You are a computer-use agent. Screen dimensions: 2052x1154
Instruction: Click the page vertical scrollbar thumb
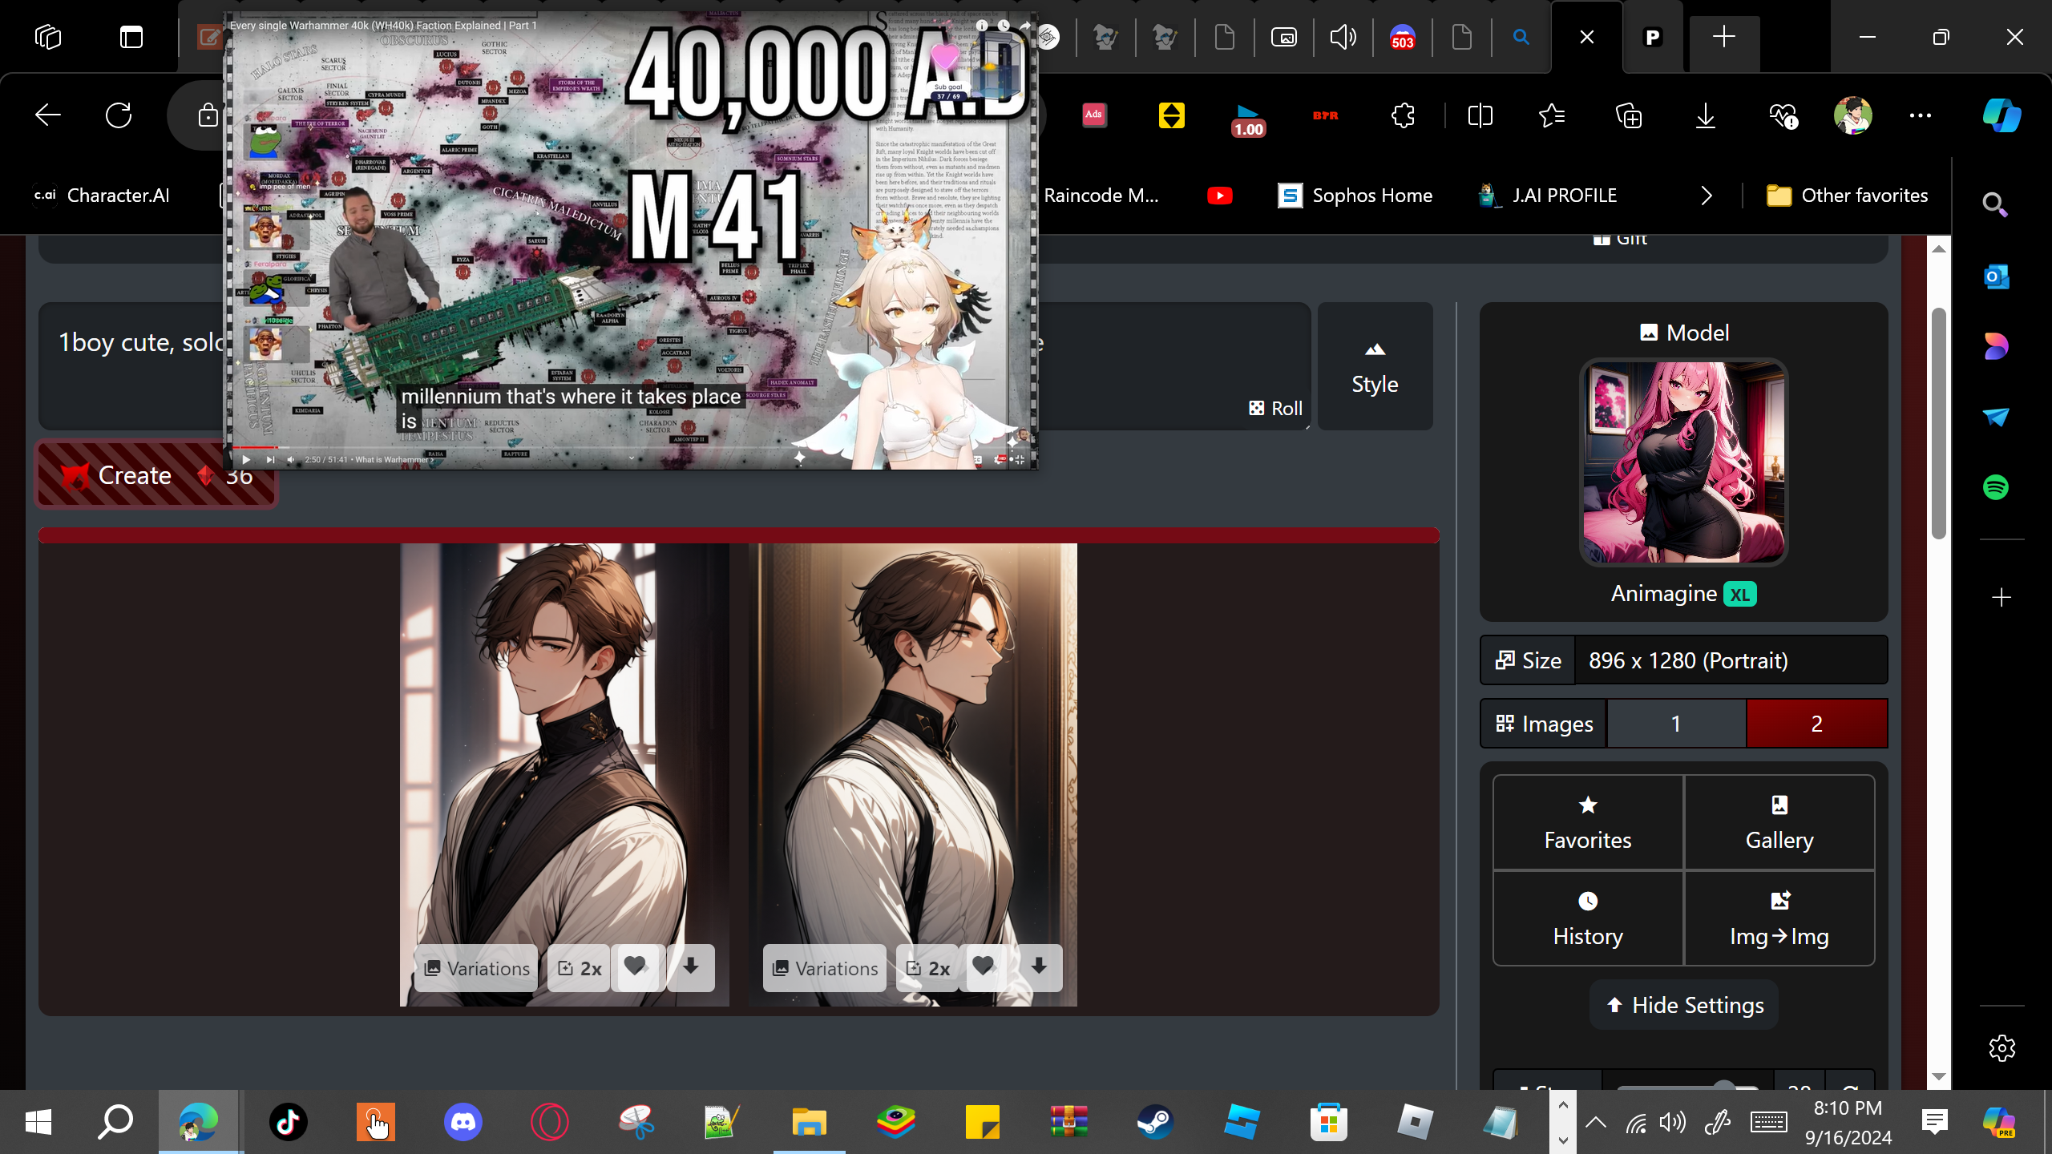click(x=1938, y=423)
